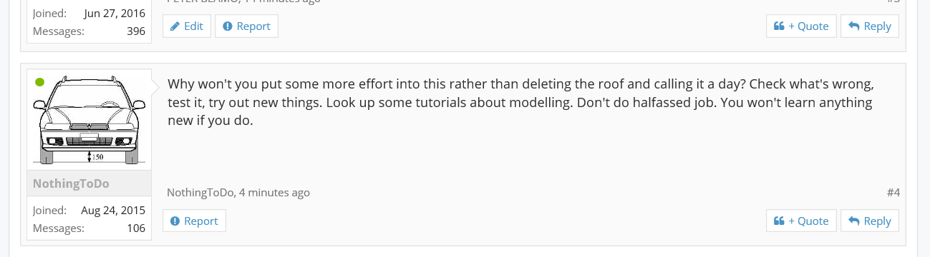Click the exclamation icon on the top Report button
The width and height of the screenshot is (930, 257).
[228, 26]
